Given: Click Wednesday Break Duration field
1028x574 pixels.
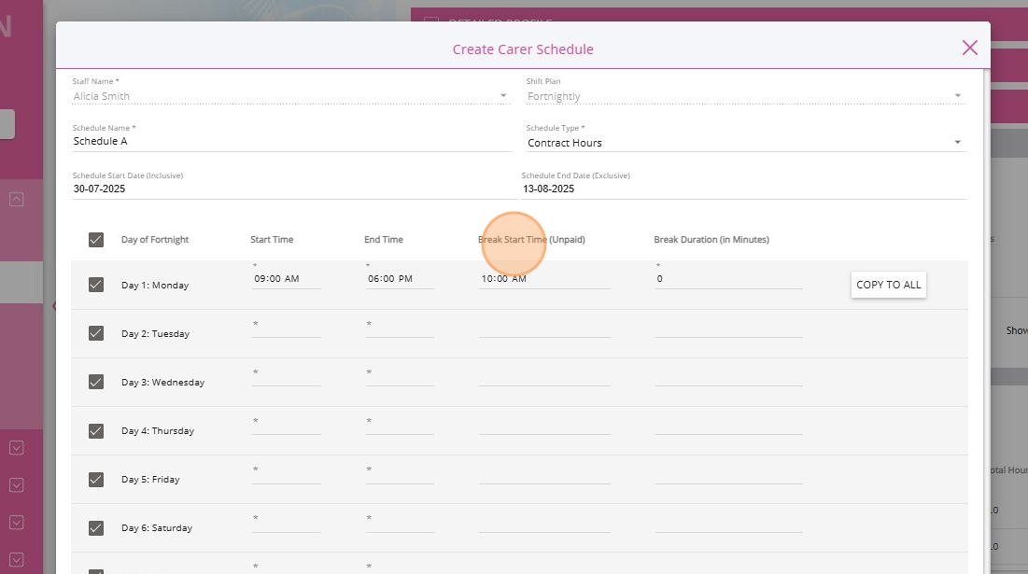Looking at the screenshot, I should point(729,377).
